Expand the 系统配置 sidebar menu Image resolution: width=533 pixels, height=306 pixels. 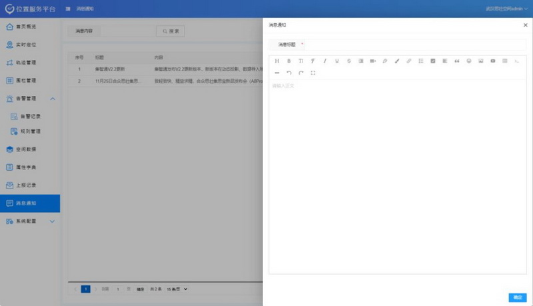[x=53, y=221]
